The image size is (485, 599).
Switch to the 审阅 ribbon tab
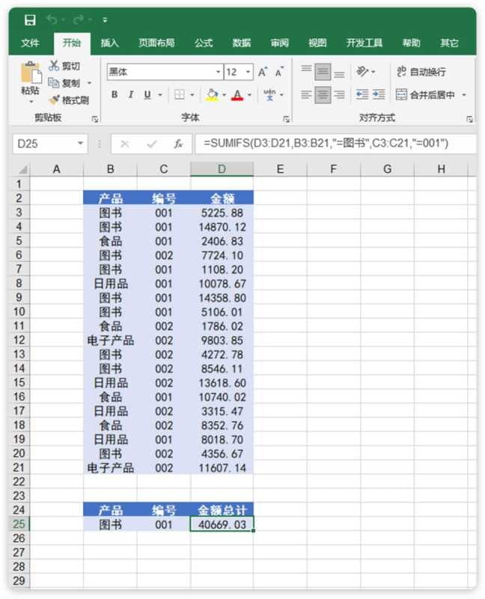click(279, 43)
